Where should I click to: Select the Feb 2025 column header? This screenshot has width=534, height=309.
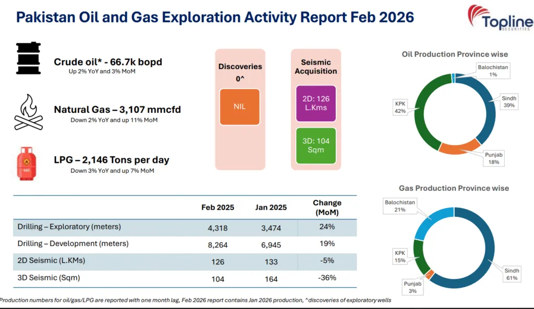click(217, 207)
